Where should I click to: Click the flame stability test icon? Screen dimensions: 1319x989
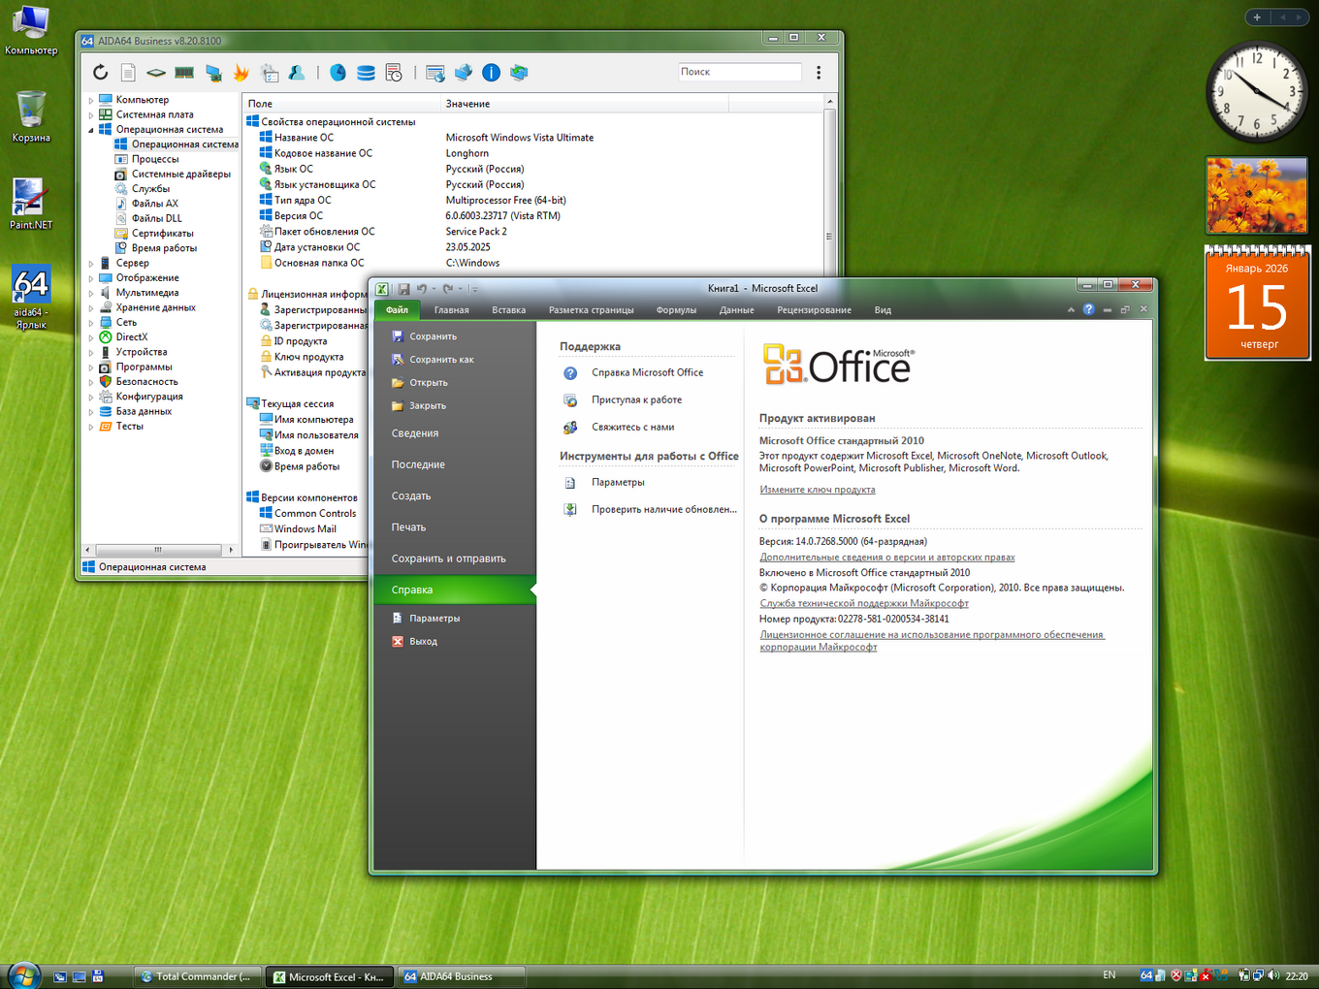point(241,73)
